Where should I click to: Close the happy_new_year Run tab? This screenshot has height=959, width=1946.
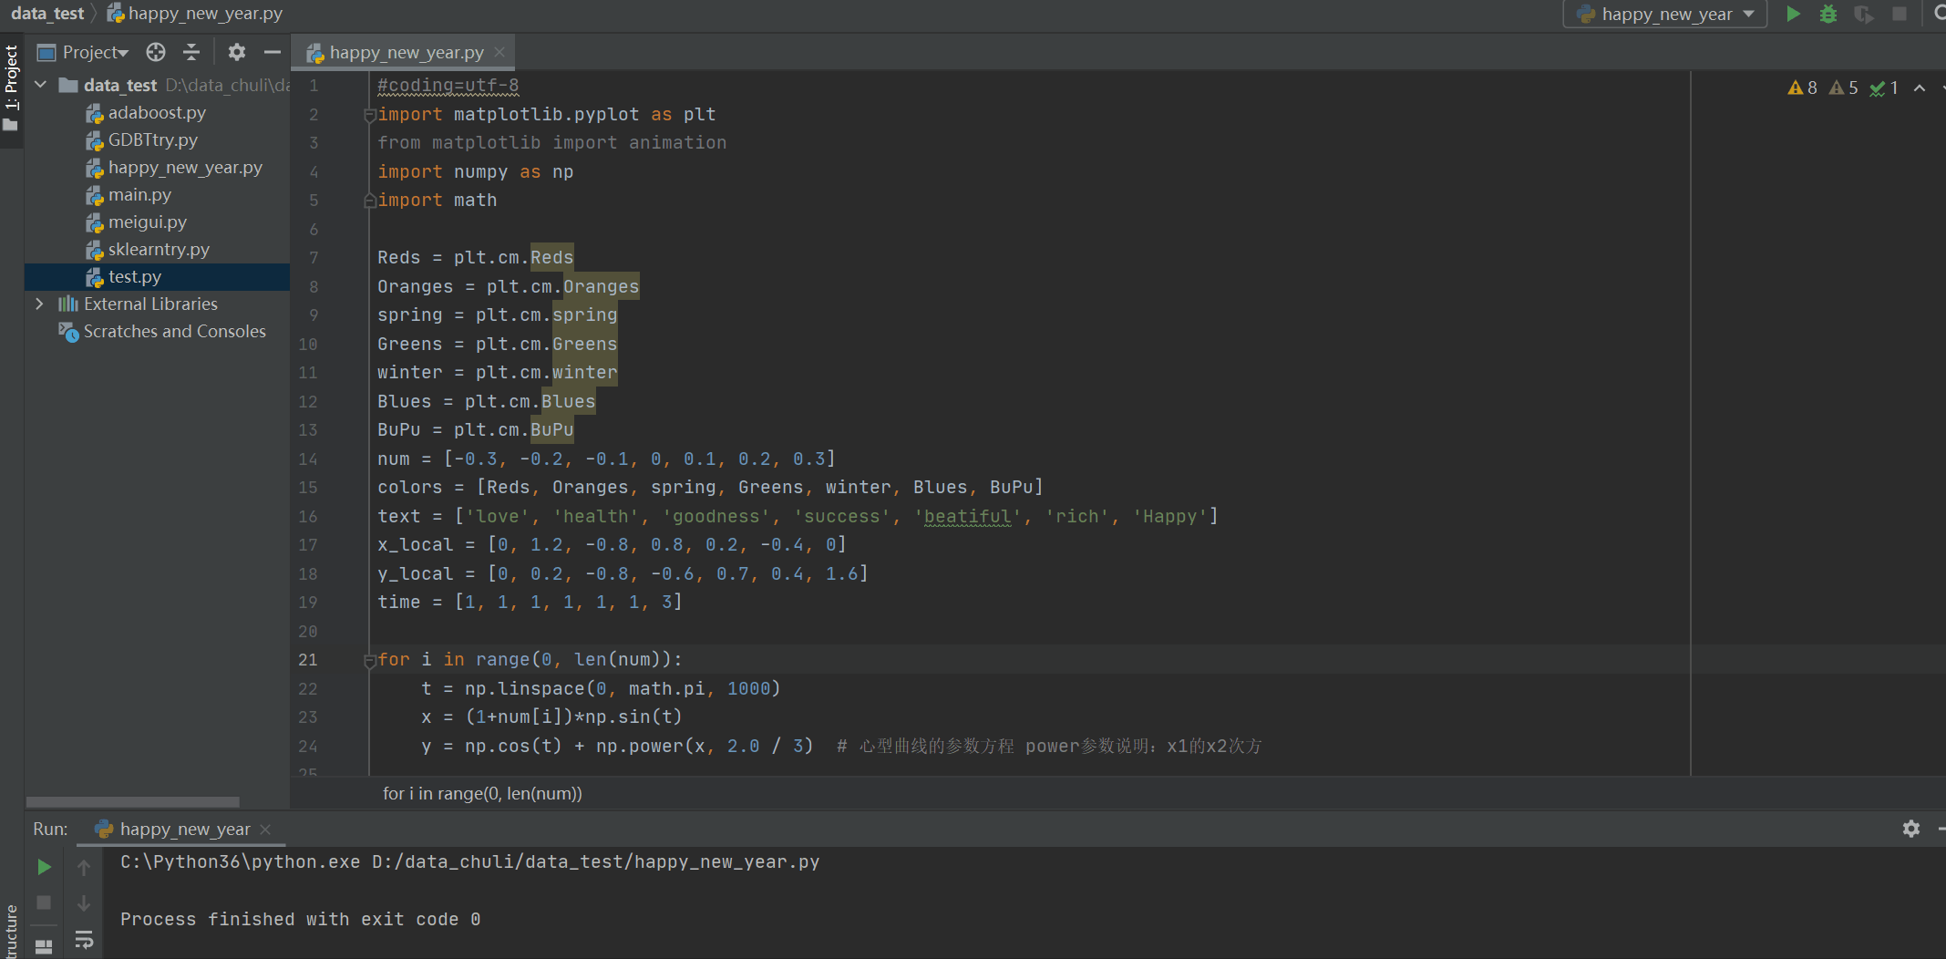[x=265, y=829]
